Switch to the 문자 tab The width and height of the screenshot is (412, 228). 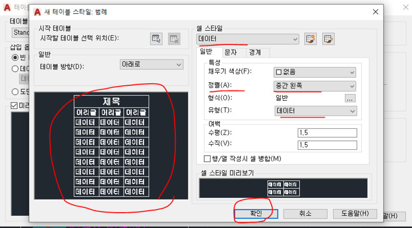coord(231,51)
